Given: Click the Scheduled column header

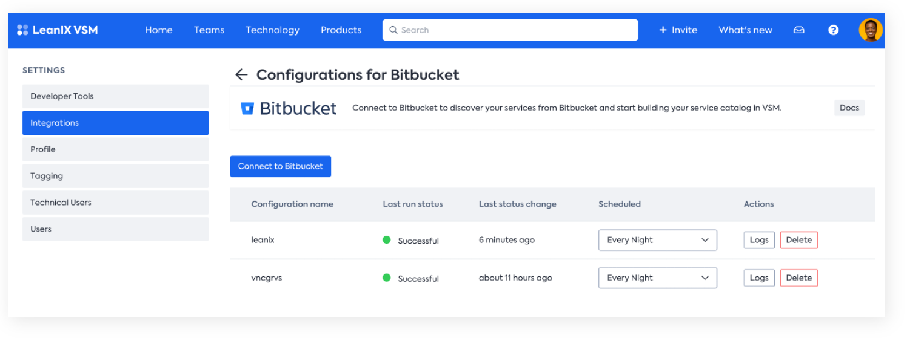Looking at the screenshot, I should pos(620,204).
